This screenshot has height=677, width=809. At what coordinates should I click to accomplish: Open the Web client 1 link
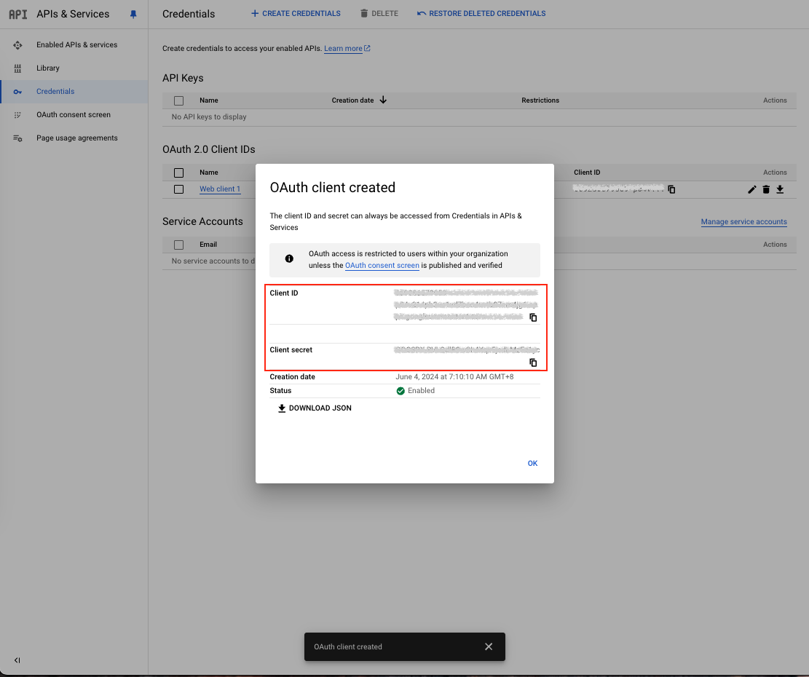coord(220,189)
